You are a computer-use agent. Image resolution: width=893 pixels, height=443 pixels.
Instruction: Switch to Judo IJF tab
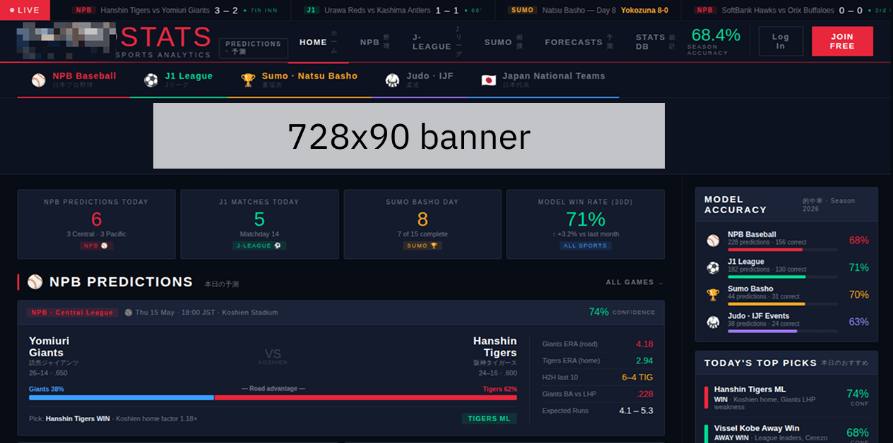420,80
